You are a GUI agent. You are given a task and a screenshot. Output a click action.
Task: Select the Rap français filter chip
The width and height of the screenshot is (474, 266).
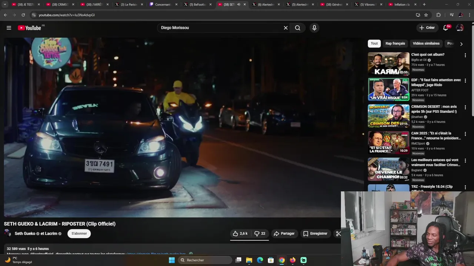[395, 44]
